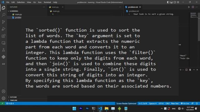Click the remote window indicator in the status bar
This screenshot has height=112, width=200.
pos(2,103)
